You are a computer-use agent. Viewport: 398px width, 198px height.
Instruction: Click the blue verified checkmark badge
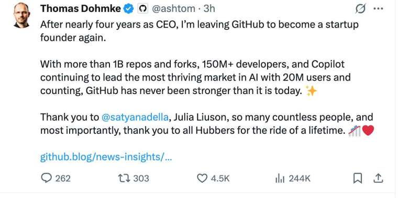[128, 9]
